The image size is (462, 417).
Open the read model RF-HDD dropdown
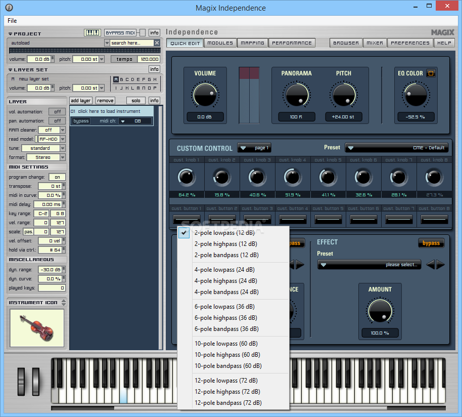(x=63, y=139)
